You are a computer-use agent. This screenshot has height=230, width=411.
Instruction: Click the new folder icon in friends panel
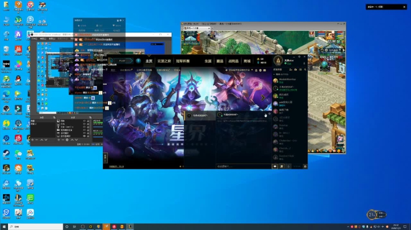tap(296, 69)
